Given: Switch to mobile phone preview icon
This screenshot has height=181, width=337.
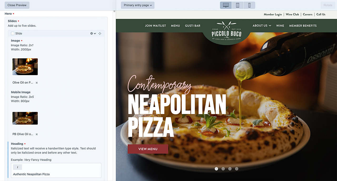Looking at the screenshot, I should click(x=249, y=5).
